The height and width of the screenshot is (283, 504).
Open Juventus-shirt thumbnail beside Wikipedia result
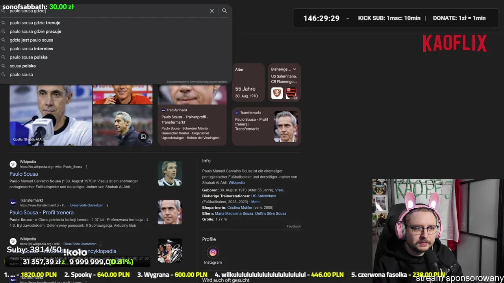170,173
